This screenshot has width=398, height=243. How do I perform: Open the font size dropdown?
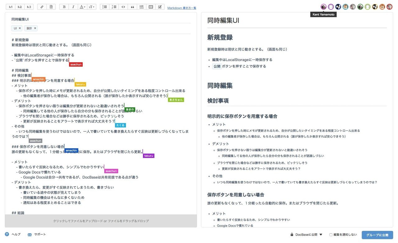(91, 7)
